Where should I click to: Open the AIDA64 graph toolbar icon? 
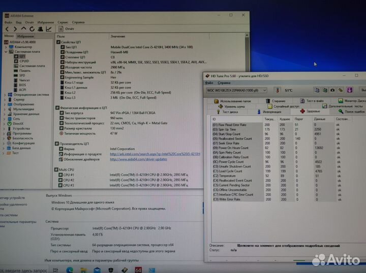coord(49,29)
